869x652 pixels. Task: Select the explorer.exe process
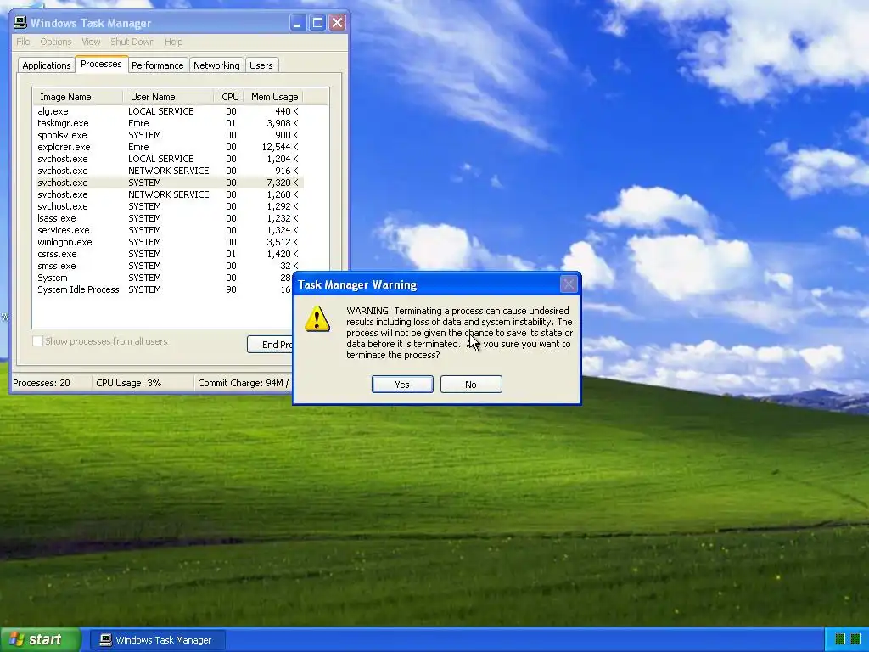[x=168, y=147]
